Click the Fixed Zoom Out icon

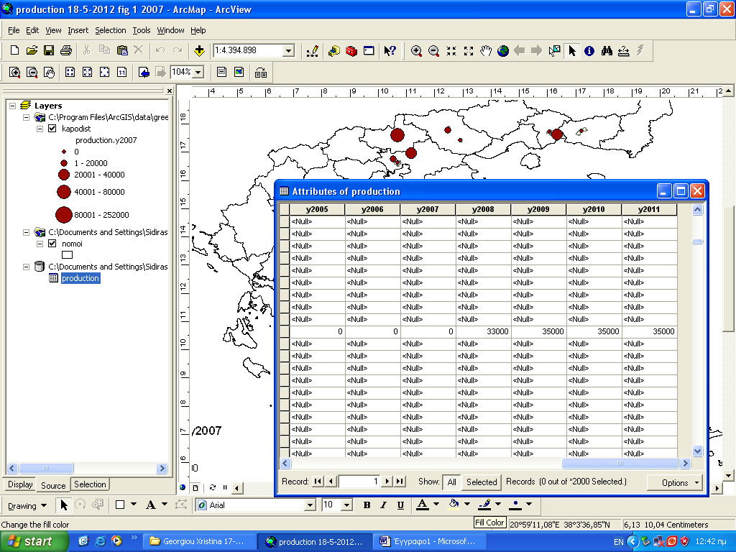click(x=469, y=51)
